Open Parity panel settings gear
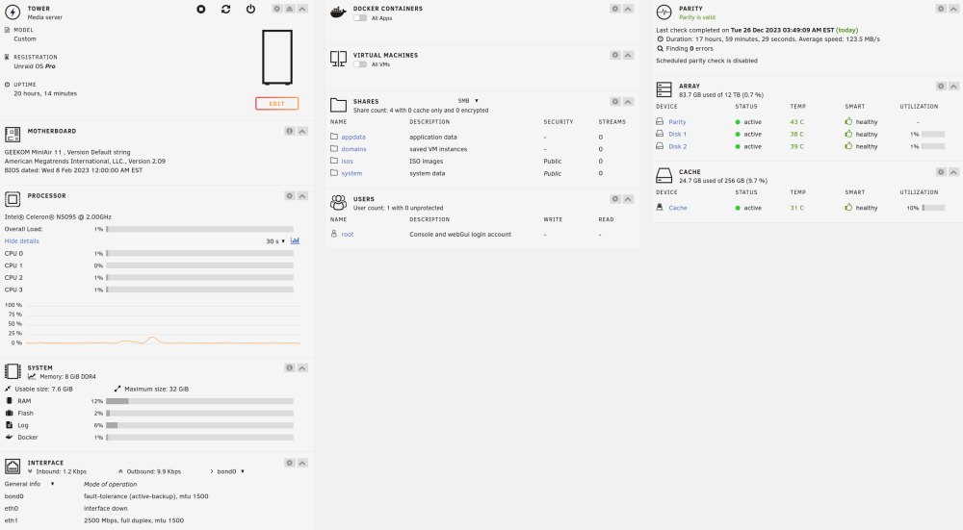The width and height of the screenshot is (963, 530). tap(940, 9)
